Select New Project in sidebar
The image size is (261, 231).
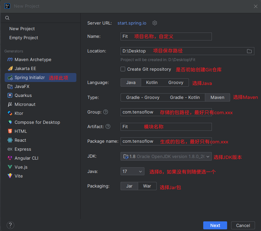tap(22, 29)
